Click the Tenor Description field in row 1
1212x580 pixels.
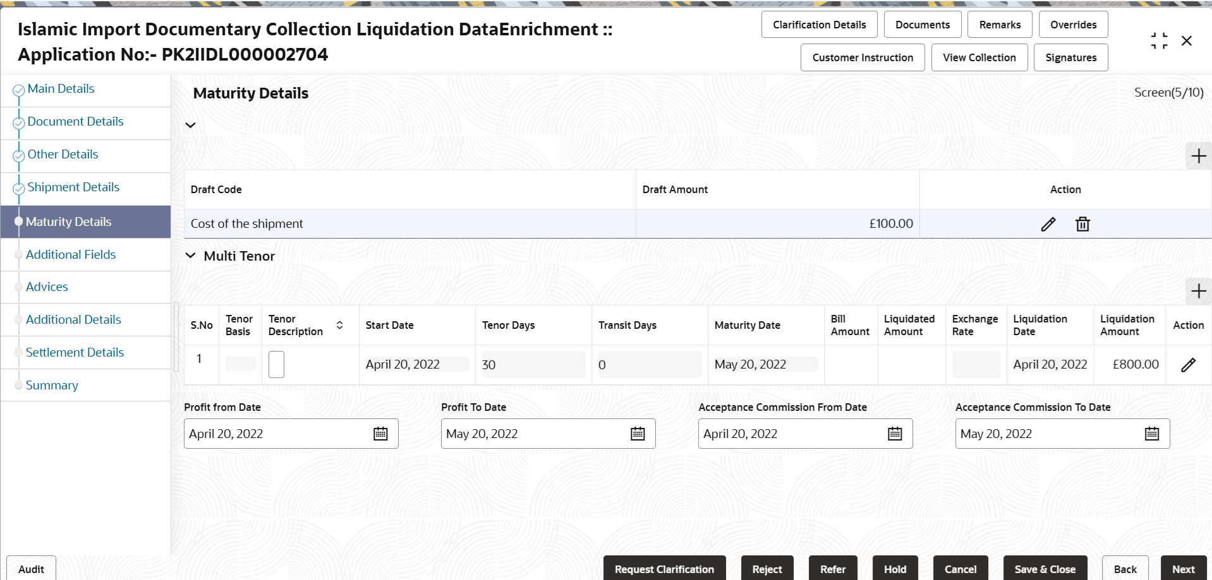click(276, 365)
